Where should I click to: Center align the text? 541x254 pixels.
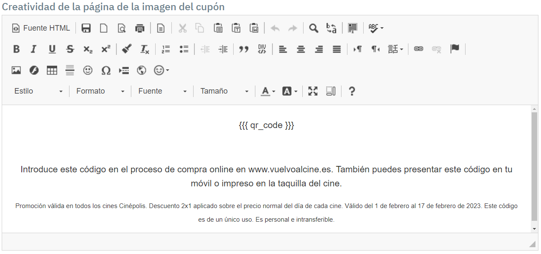(301, 49)
